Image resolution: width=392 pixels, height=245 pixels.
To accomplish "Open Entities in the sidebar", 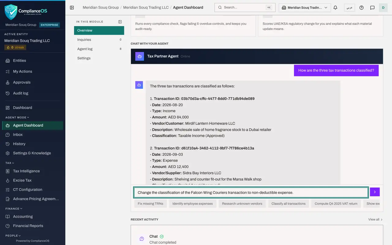I will pos(32,61).
